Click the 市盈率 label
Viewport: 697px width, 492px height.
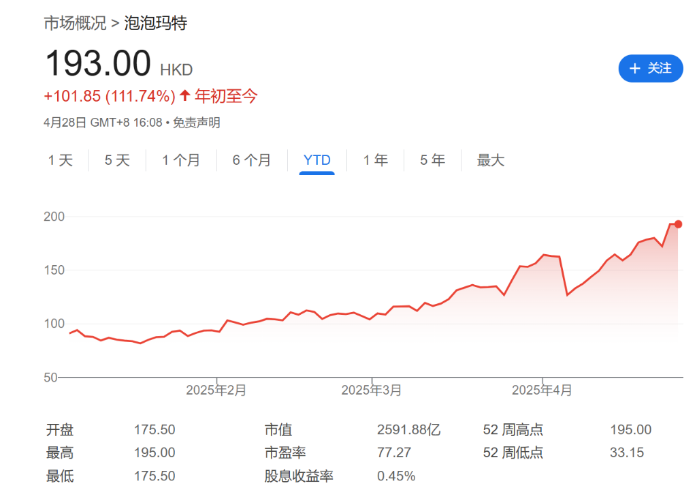(285, 453)
